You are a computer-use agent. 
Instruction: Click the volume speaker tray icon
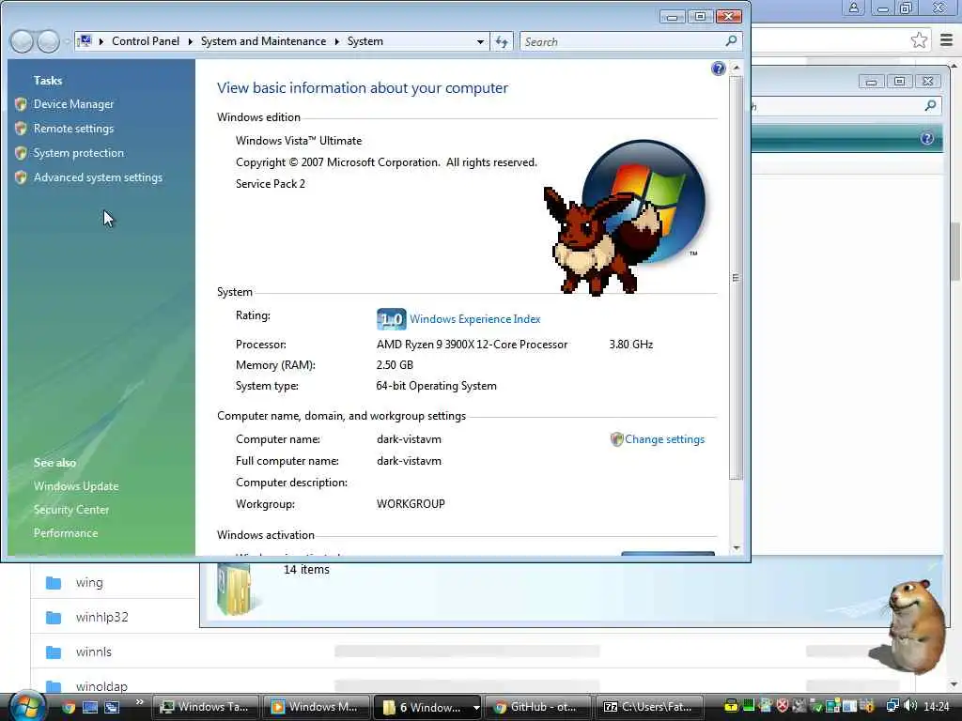click(910, 706)
